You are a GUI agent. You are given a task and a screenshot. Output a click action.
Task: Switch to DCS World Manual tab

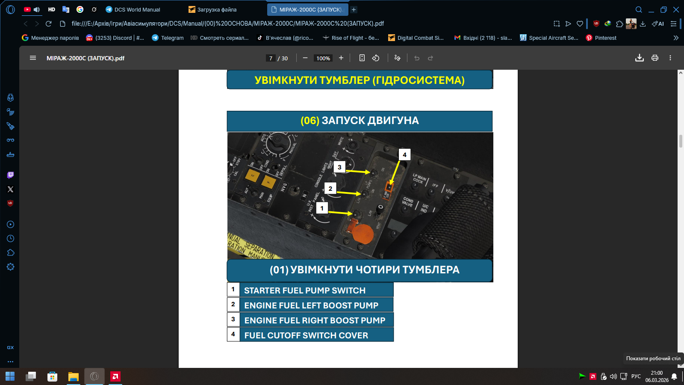(x=137, y=9)
